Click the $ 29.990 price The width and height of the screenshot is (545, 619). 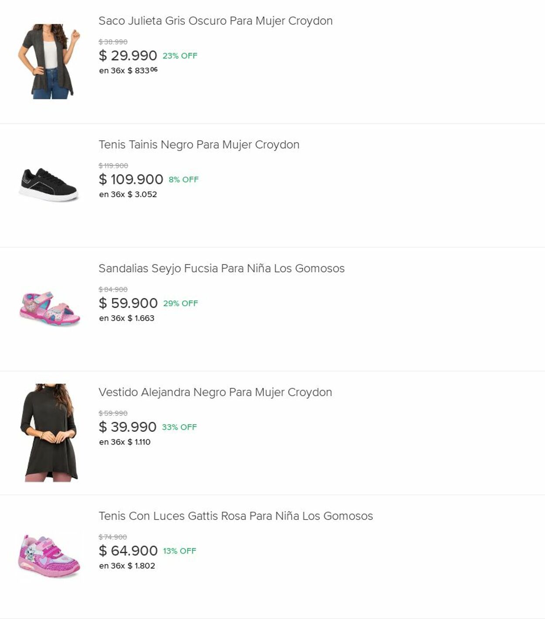[128, 56]
